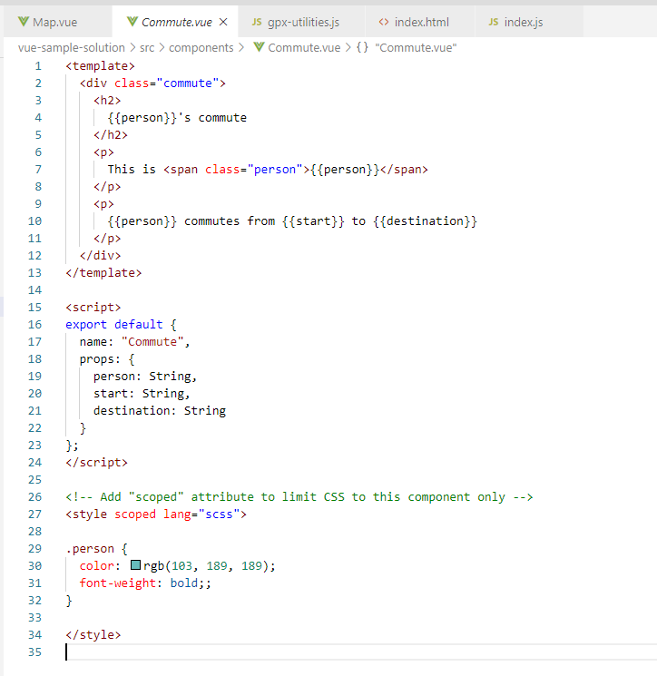
Task: Open the src breadcrumb folder
Action: [147, 47]
